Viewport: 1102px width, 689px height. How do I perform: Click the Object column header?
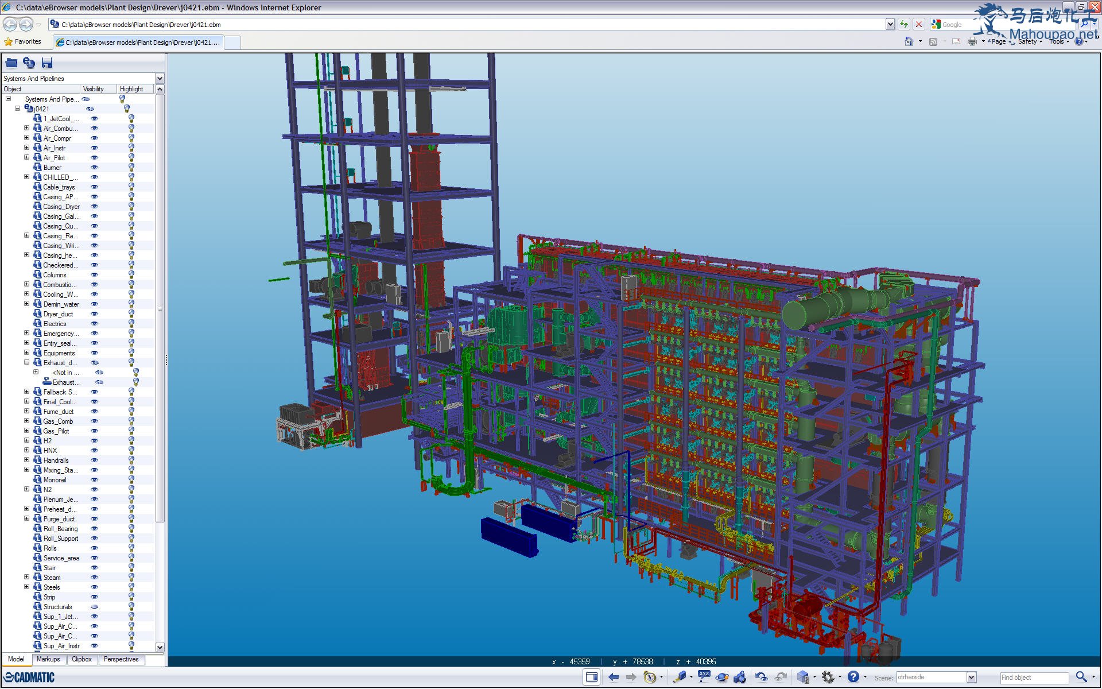pos(41,89)
